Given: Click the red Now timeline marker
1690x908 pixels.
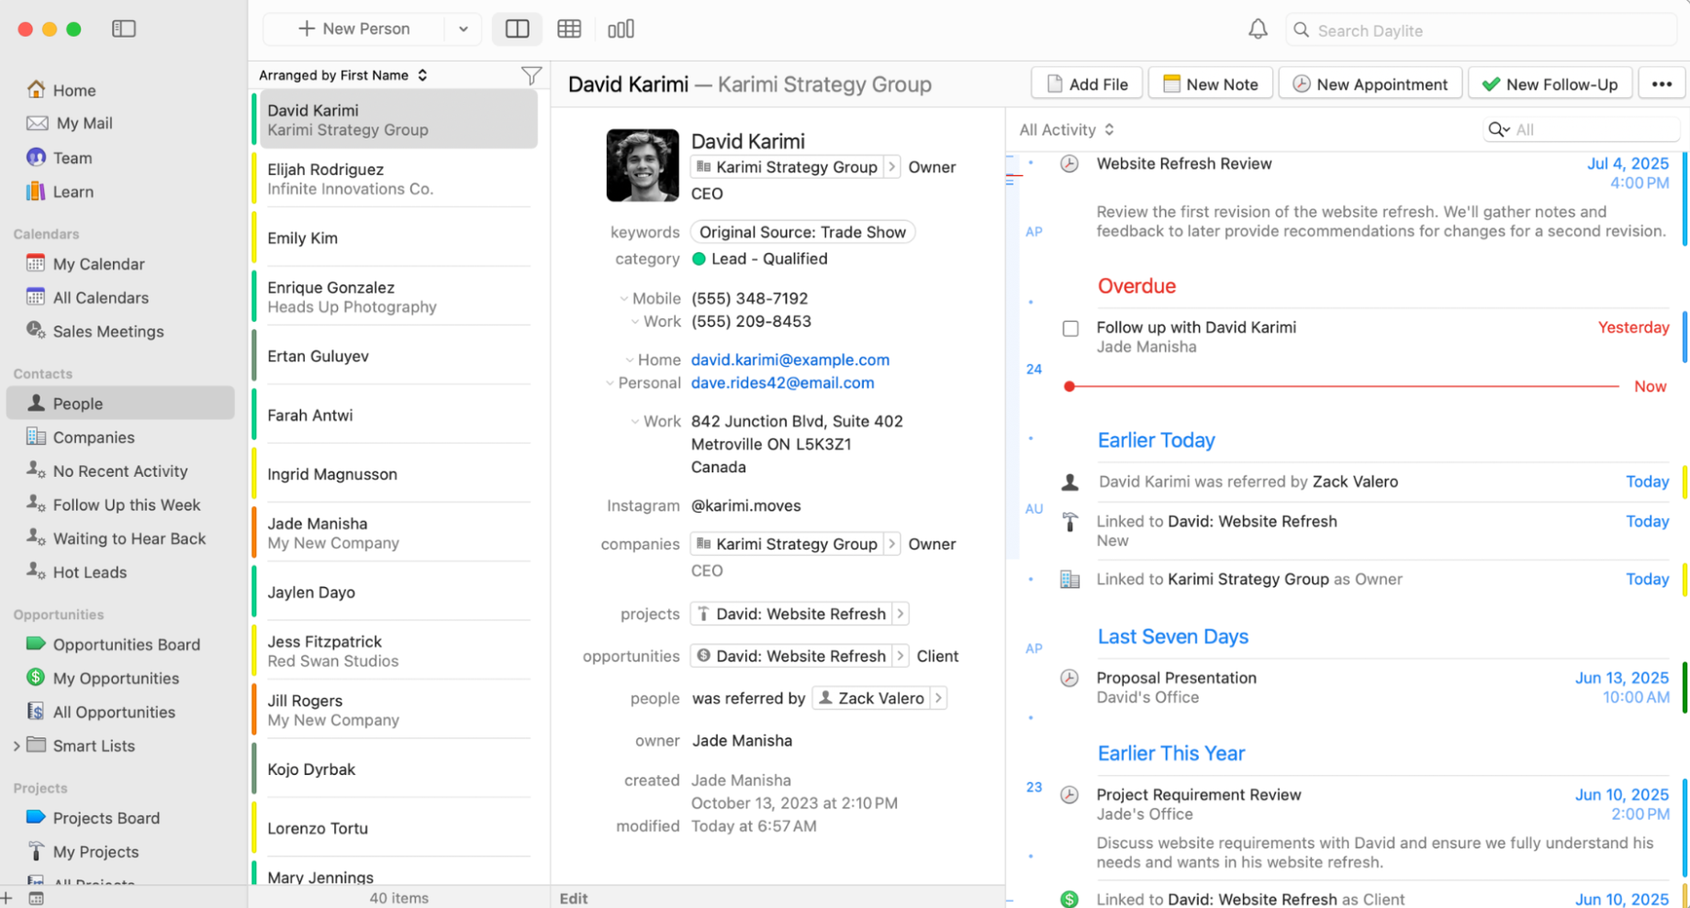Looking at the screenshot, I should [x=1069, y=387].
